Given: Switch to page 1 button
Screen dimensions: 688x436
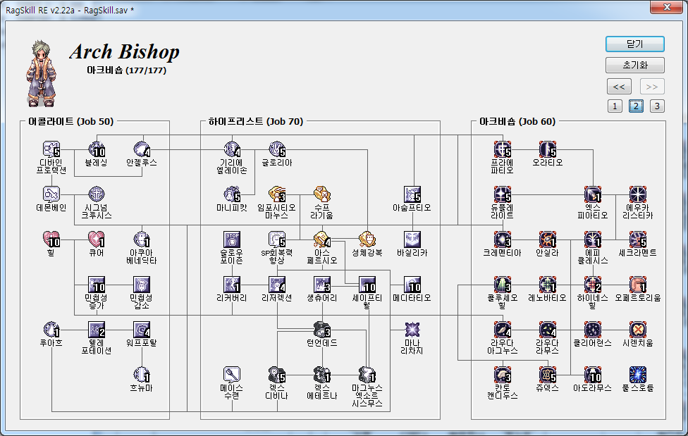Looking at the screenshot, I should tap(615, 106).
